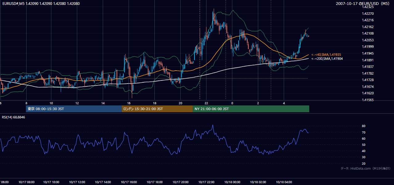
Task: Click RSI scale value 20
Action: (364, 163)
